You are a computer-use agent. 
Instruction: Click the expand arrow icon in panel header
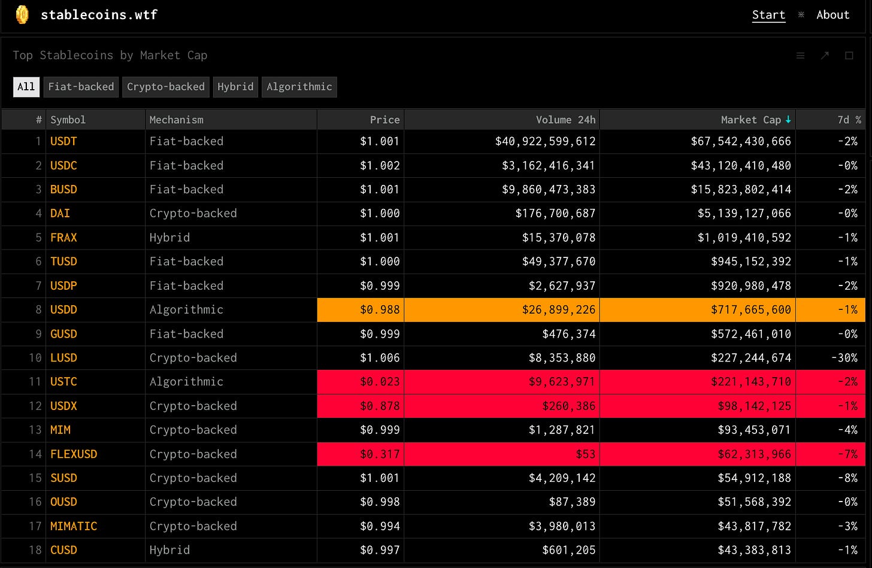[x=825, y=56]
